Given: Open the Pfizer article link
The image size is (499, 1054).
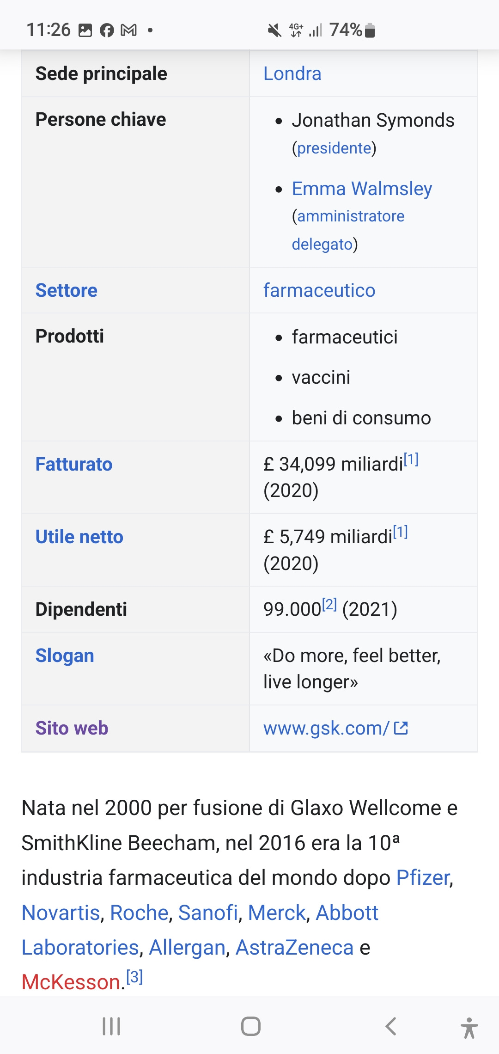Looking at the screenshot, I should 423,877.
